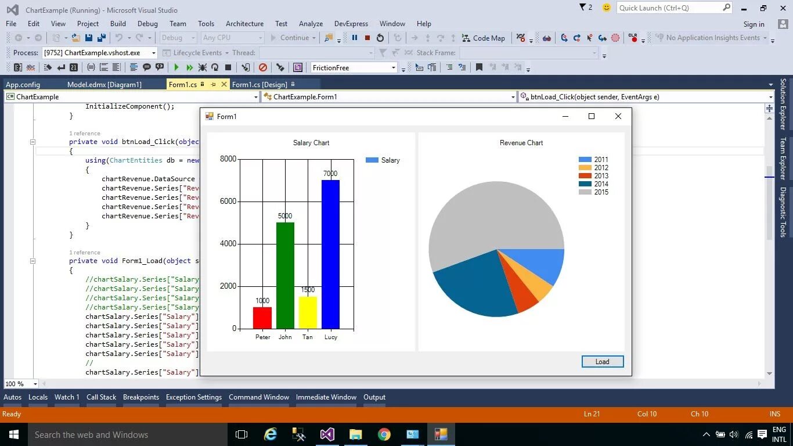
Task: Open the Exception Settings tab
Action: [194, 397]
